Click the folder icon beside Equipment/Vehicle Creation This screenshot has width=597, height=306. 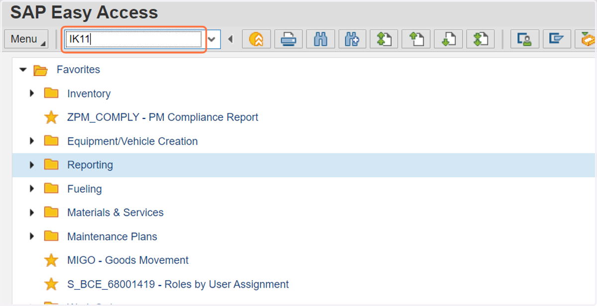(x=51, y=141)
